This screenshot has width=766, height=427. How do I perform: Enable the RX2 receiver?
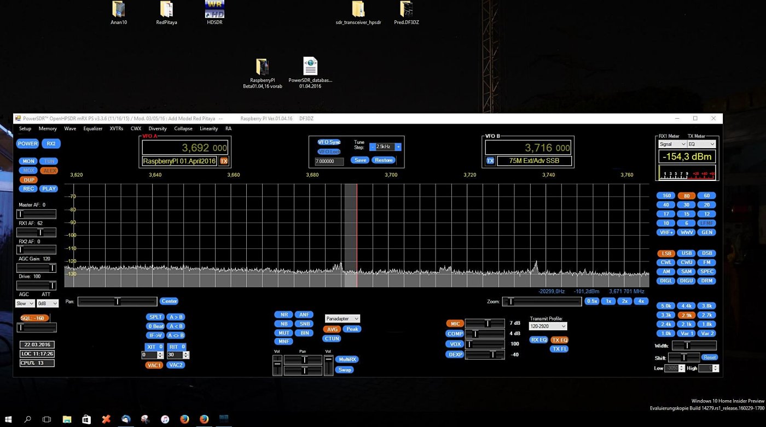click(51, 144)
